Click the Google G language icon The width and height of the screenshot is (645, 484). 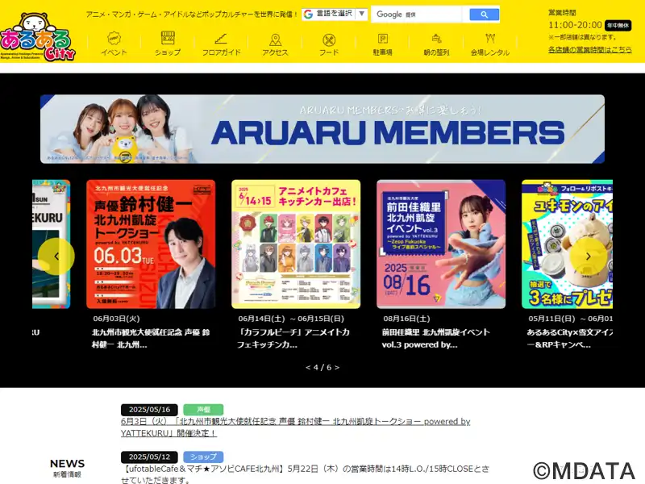pyautogui.click(x=308, y=15)
